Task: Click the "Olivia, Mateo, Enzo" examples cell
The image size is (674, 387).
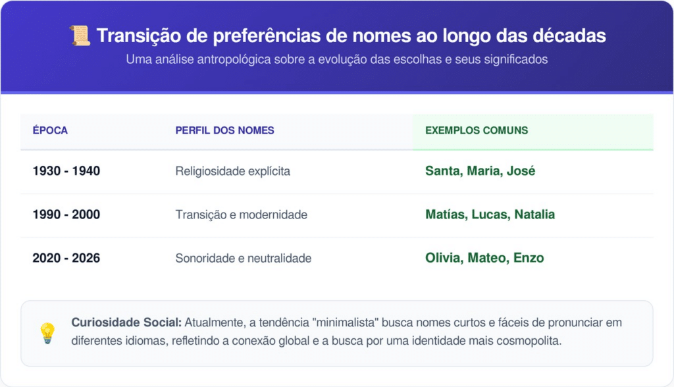Action: [484, 258]
